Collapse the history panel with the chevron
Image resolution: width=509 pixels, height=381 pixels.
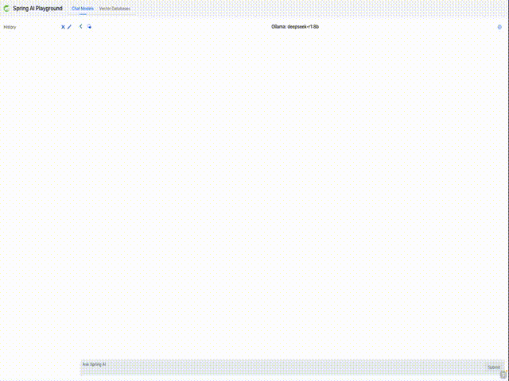[81, 26]
